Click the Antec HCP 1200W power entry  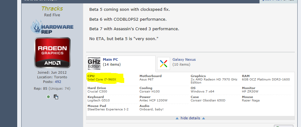pos(153,100)
